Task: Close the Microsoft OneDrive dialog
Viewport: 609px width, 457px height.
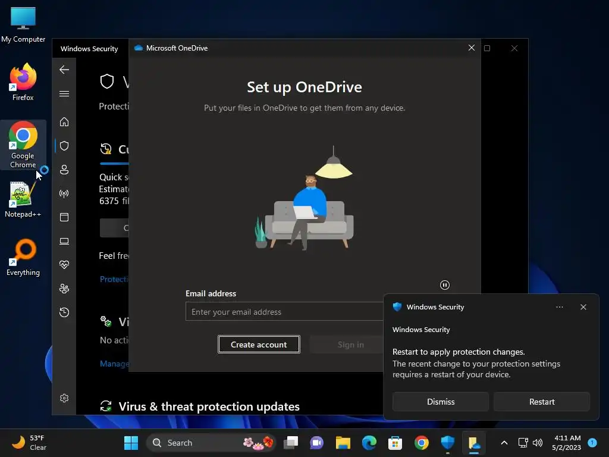Action: (472, 48)
